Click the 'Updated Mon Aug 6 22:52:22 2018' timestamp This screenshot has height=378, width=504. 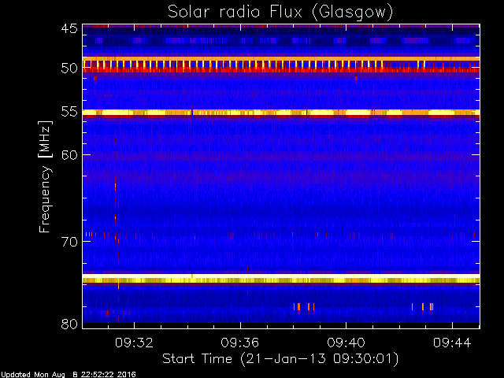click(x=69, y=375)
